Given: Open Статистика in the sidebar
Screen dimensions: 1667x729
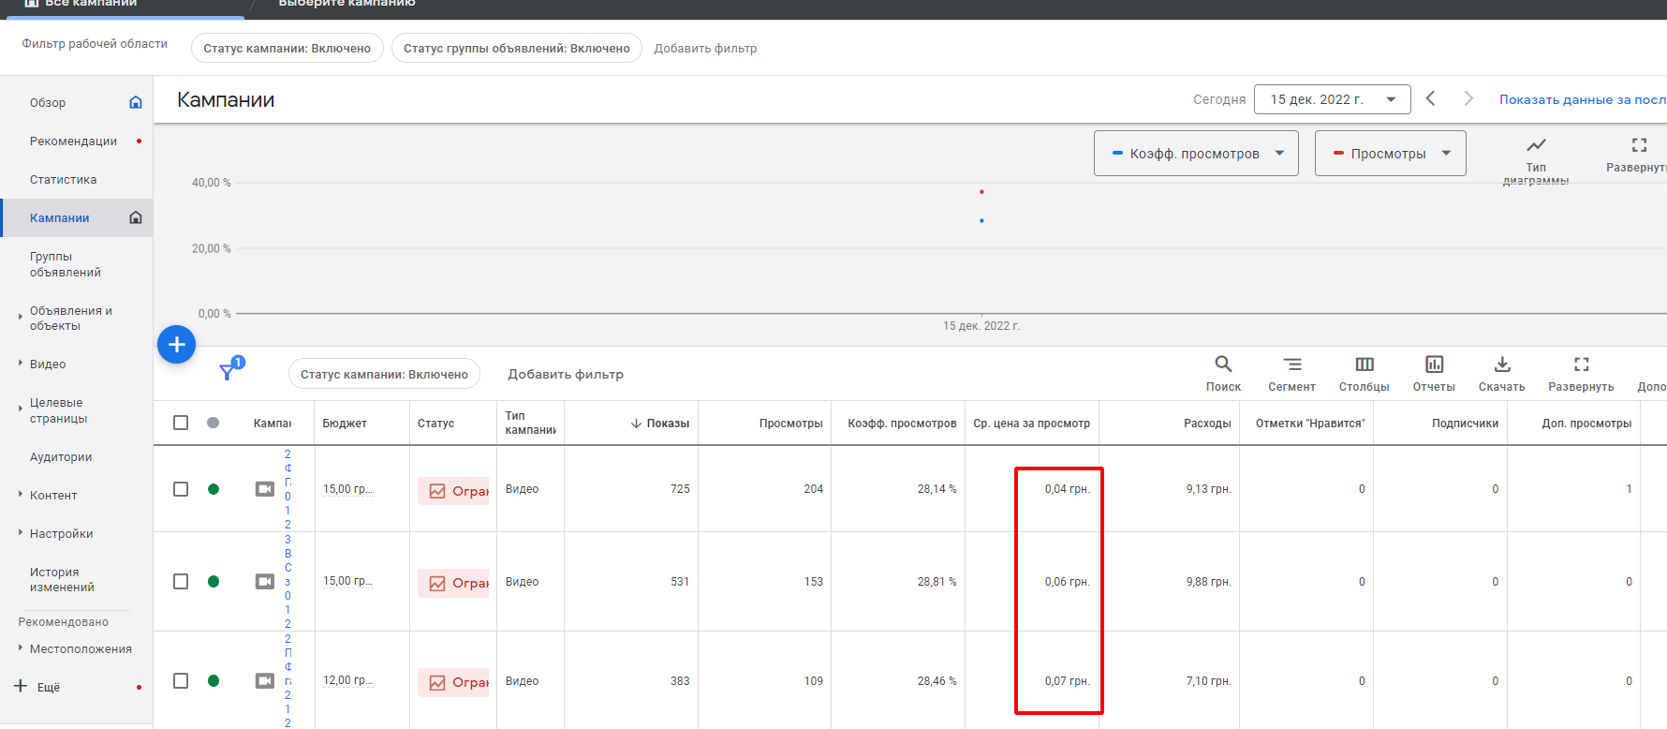Looking at the screenshot, I should [x=63, y=180].
